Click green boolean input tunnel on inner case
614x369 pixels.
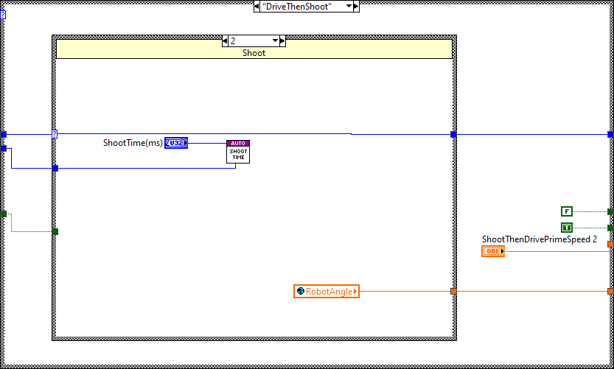[55, 231]
